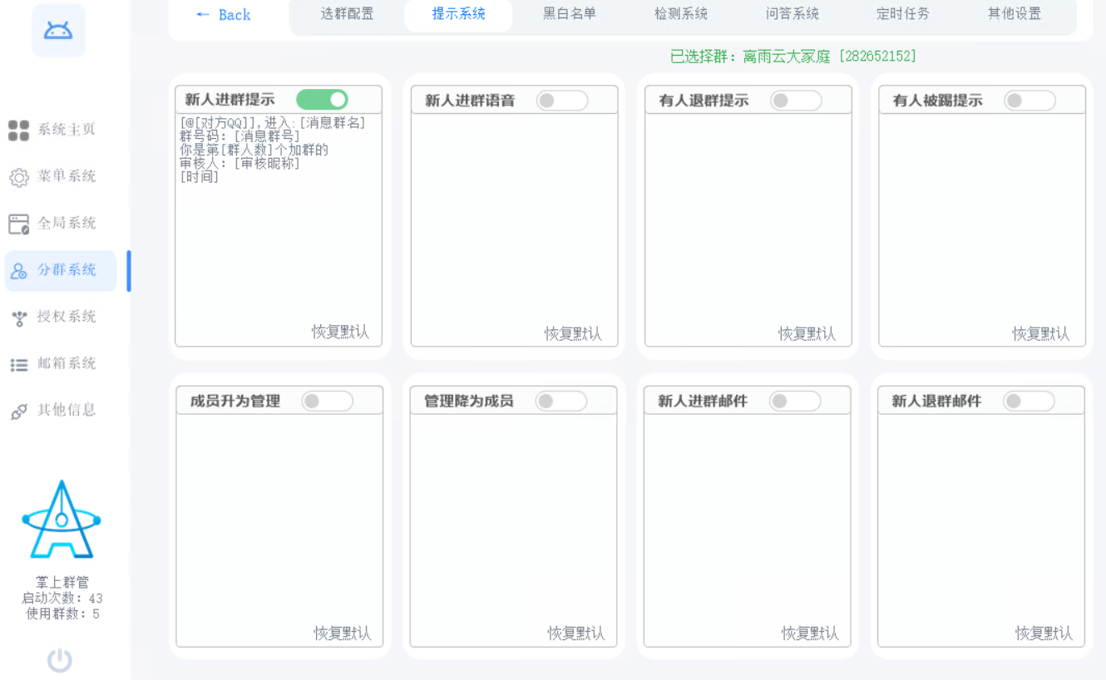
Task: Open the 定时任务 tab
Action: click(x=903, y=14)
